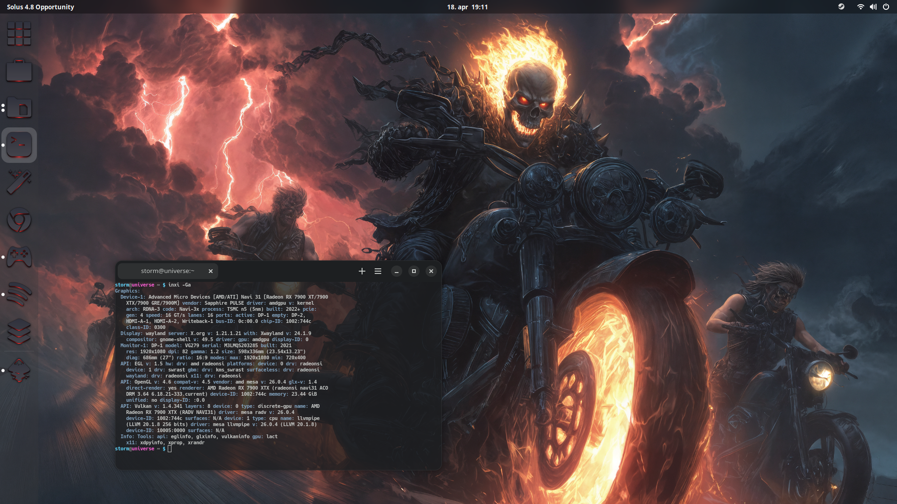This screenshot has width=897, height=504.
Task: Click 'discrete-gpu' type text
Action: click(x=275, y=406)
